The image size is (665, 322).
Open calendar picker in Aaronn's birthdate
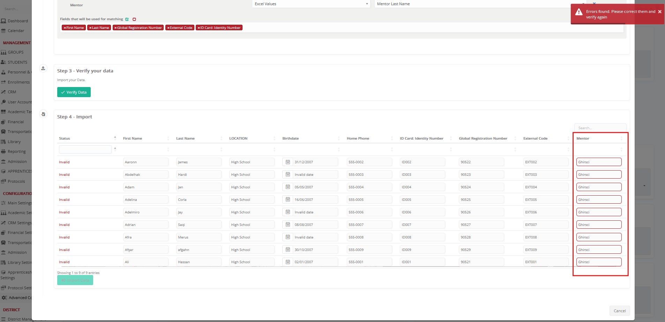click(288, 162)
